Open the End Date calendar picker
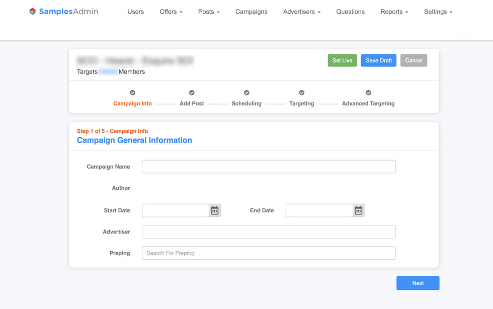This screenshot has height=309, width=493. 358,210
